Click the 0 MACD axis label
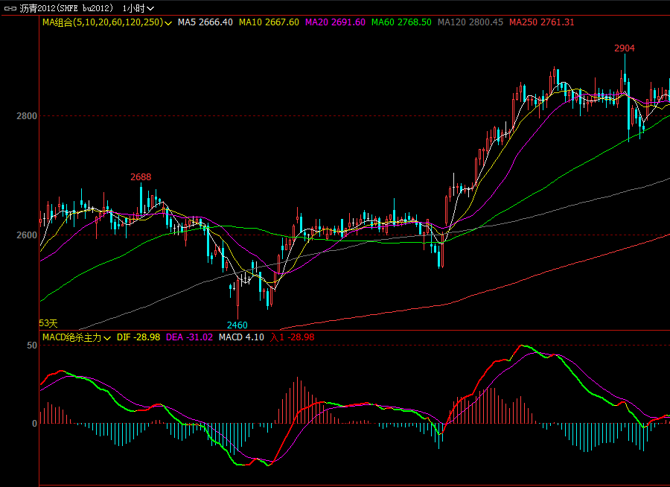This screenshot has height=487, width=670. 34,424
